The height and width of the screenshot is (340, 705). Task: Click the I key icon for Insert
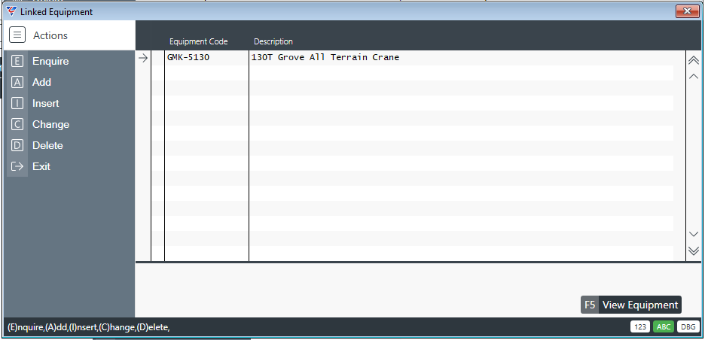17,104
